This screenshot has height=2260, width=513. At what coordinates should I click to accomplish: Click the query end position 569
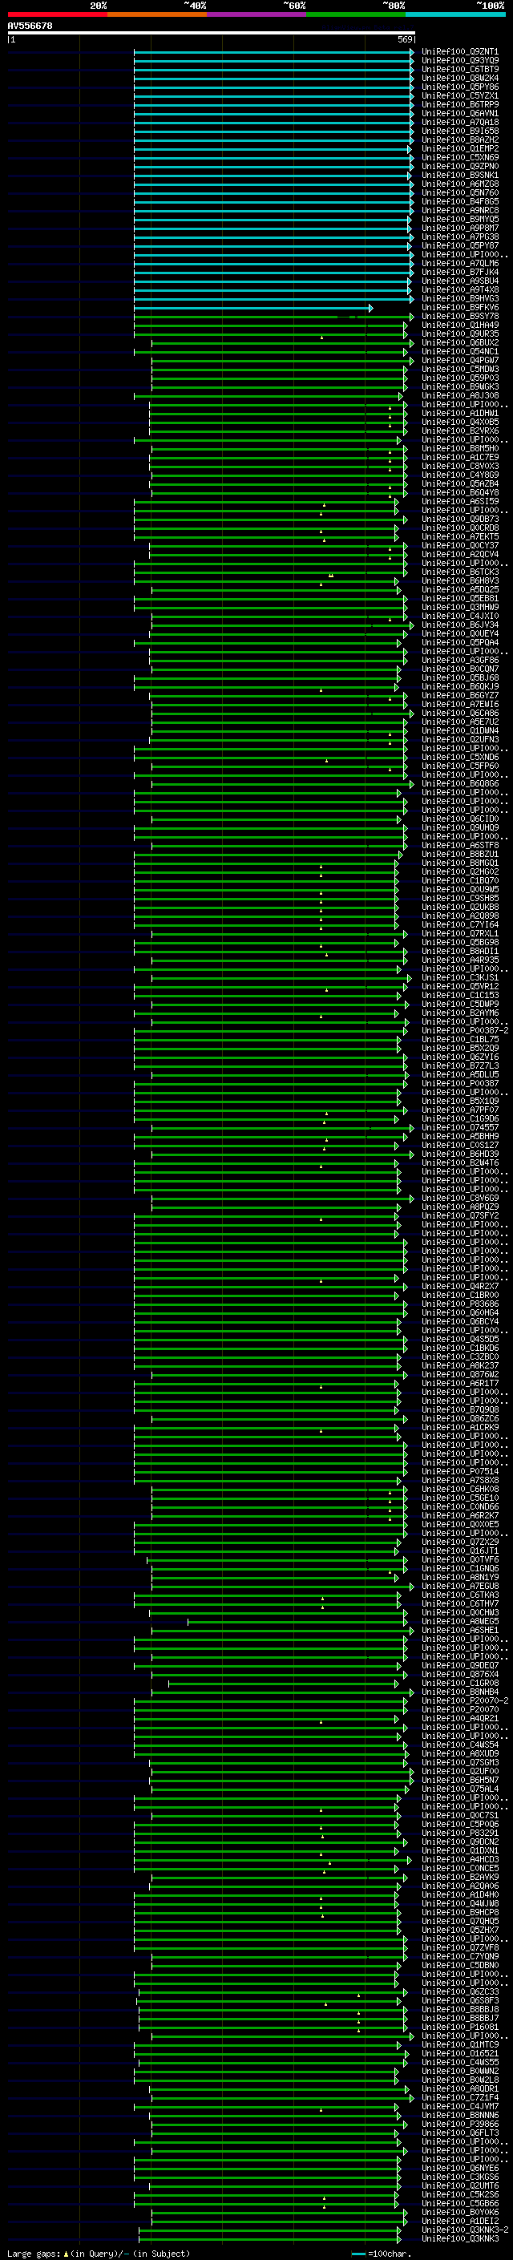pos(405,39)
